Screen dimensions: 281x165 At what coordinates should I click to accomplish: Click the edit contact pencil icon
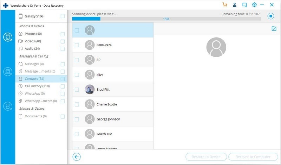click(274, 29)
